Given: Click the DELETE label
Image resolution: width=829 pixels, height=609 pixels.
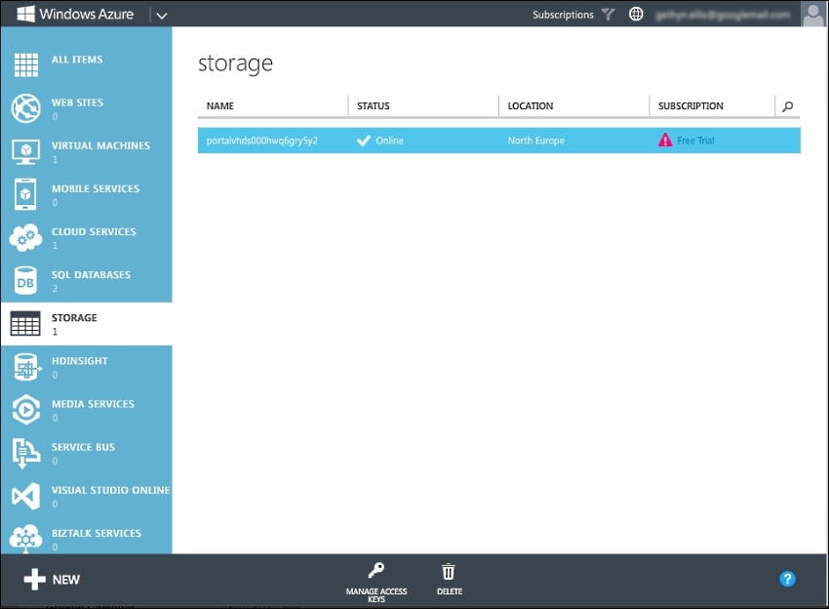Looking at the screenshot, I should point(450,591).
